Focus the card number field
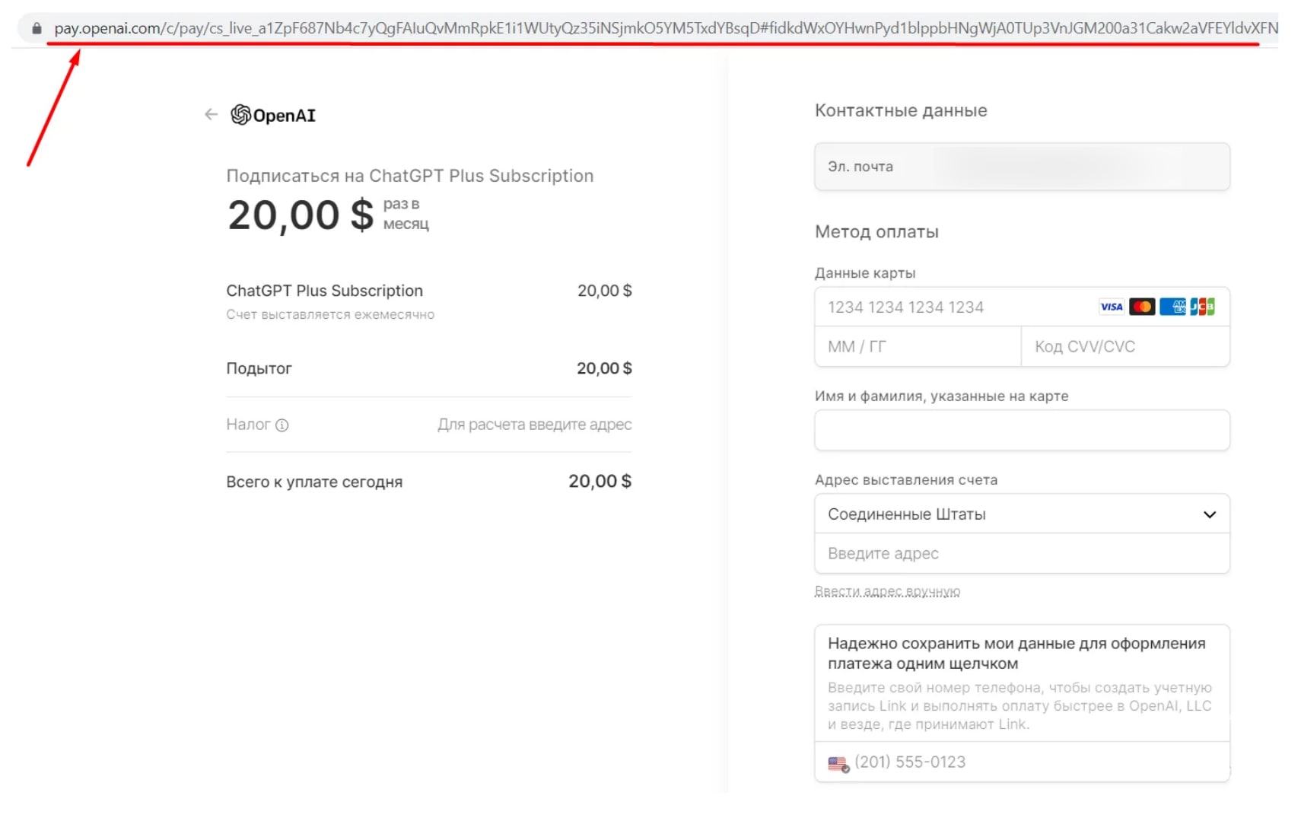The height and width of the screenshot is (837, 1301). click(951, 307)
